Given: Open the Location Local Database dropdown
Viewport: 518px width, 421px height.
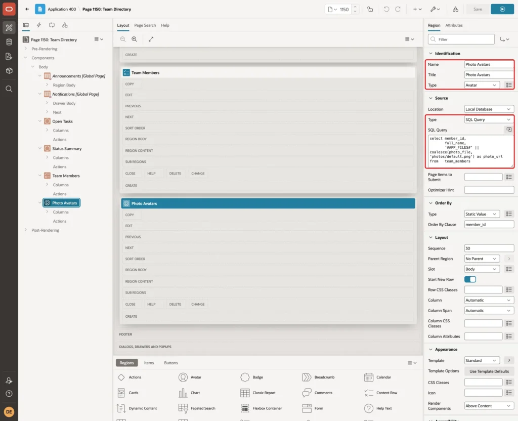Looking at the screenshot, I should click(489, 109).
